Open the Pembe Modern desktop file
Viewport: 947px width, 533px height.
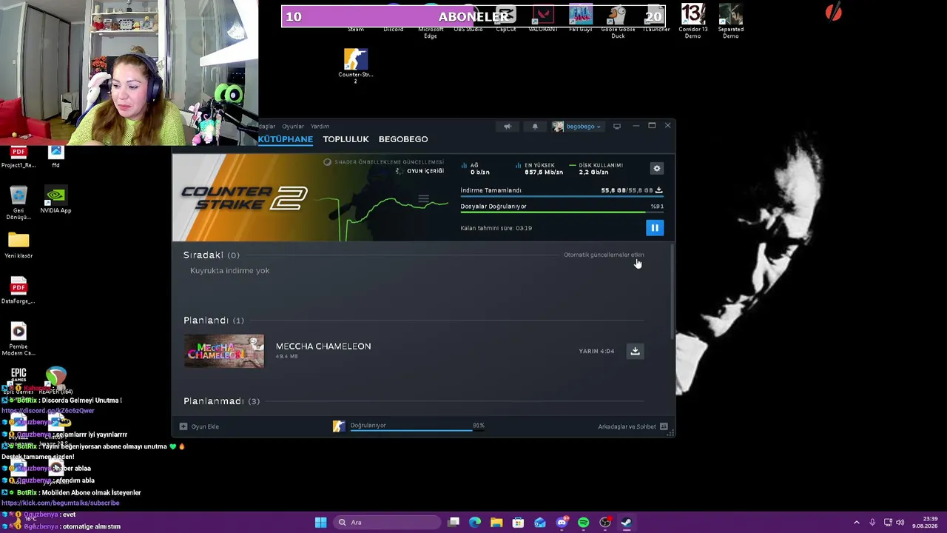[18, 339]
